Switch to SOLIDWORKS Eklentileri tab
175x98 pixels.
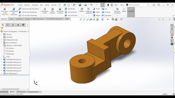tap(54, 19)
